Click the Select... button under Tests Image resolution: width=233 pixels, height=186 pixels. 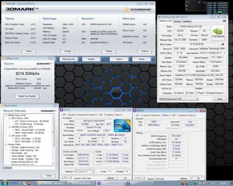point(29,51)
